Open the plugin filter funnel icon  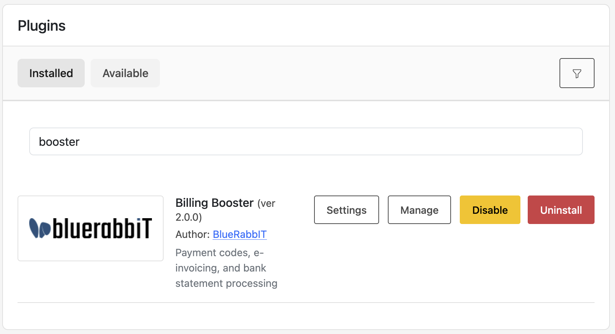click(x=577, y=73)
